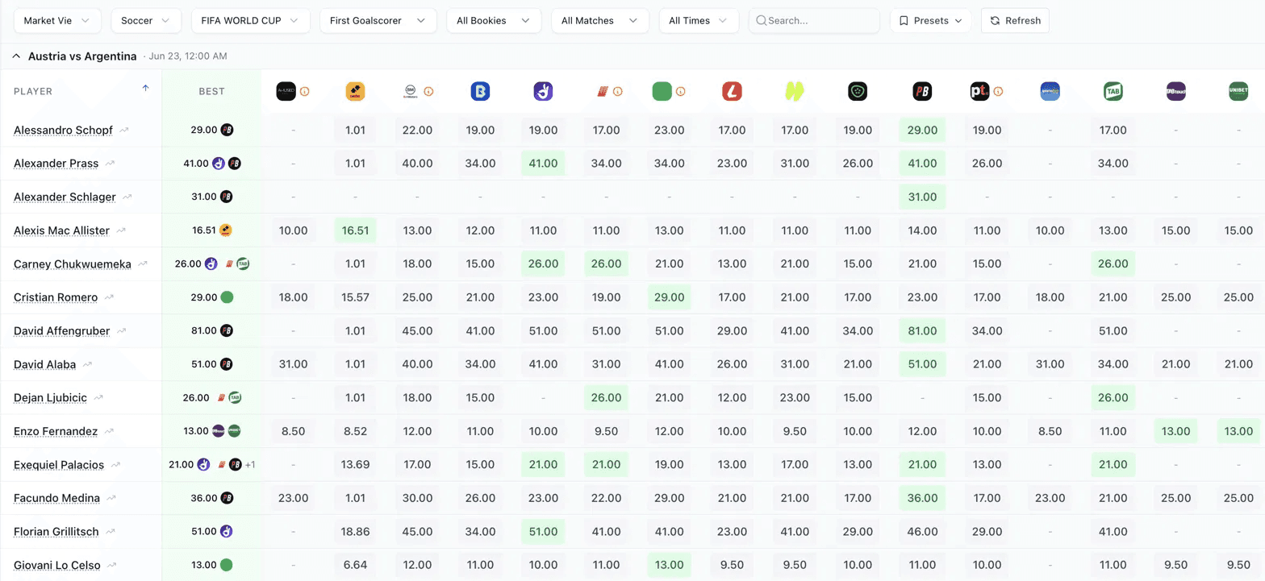Click the plain green square bookmaker logo

662,92
